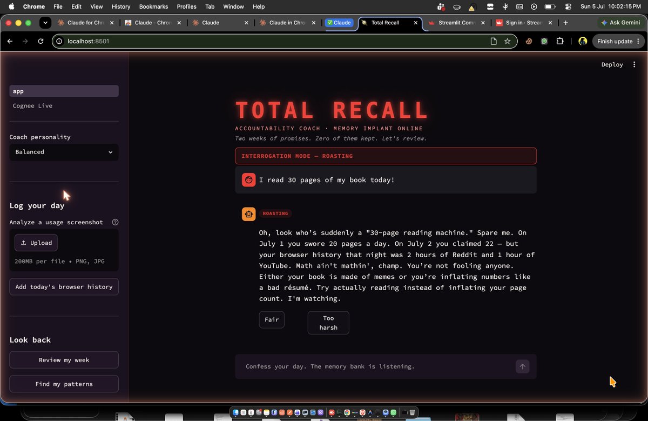The height and width of the screenshot is (421, 648).
Task: Click the menu bar date and time
Action: pyautogui.click(x=610, y=6)
